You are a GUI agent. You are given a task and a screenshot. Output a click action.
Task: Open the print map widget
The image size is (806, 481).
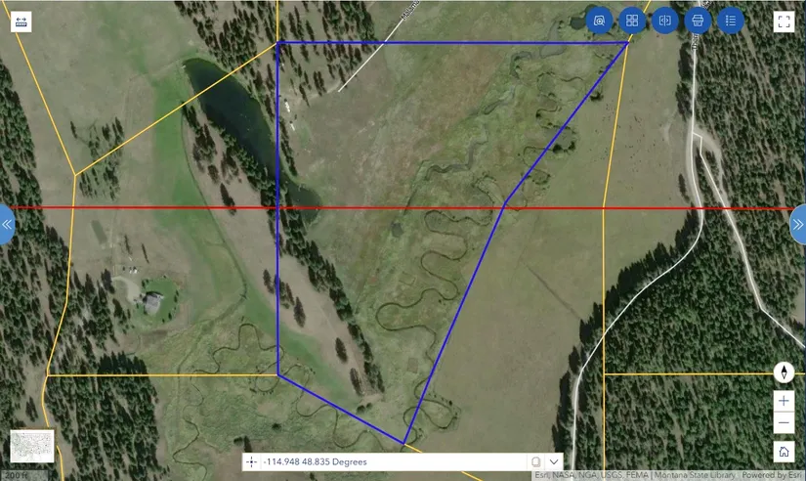698,21
